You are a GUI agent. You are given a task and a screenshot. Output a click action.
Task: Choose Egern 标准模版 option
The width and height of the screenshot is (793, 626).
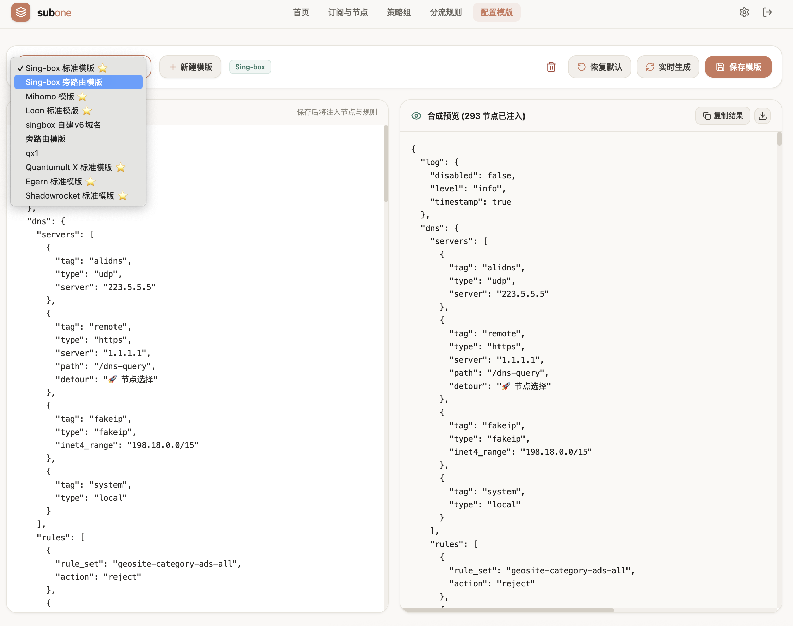coord(78,182)
